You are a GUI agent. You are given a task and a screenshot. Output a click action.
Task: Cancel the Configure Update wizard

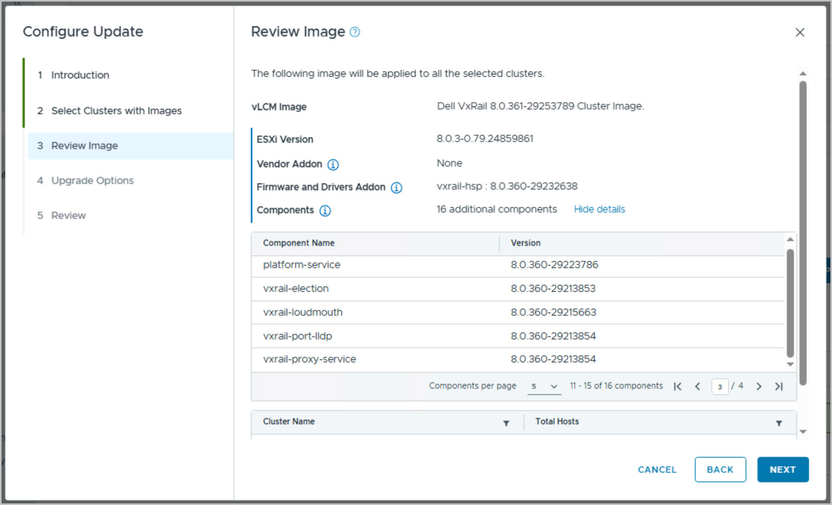pos(657,470)
